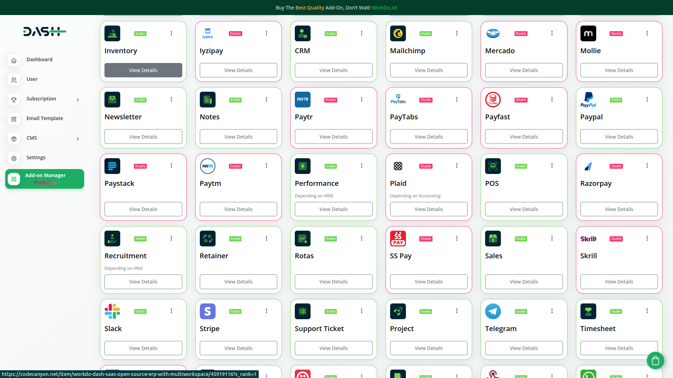The image size is (673, 378).
Task: Open three-dot options menu on CRM card
Action: coord(361,33)
